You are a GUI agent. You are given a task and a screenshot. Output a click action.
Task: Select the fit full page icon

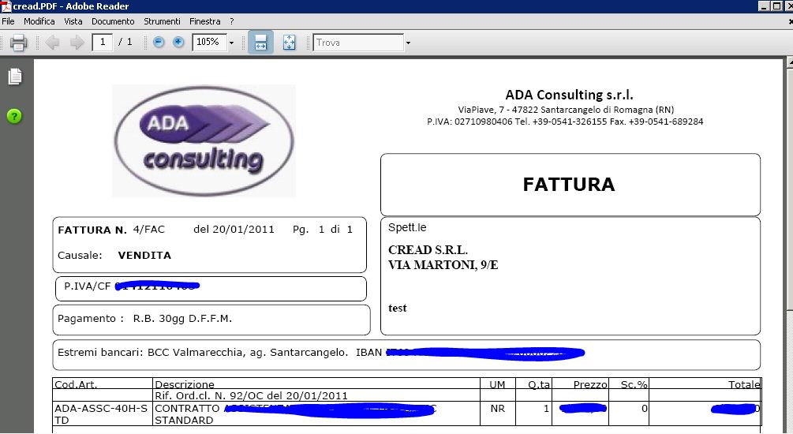pyautogui.click(x=289, y=42)
